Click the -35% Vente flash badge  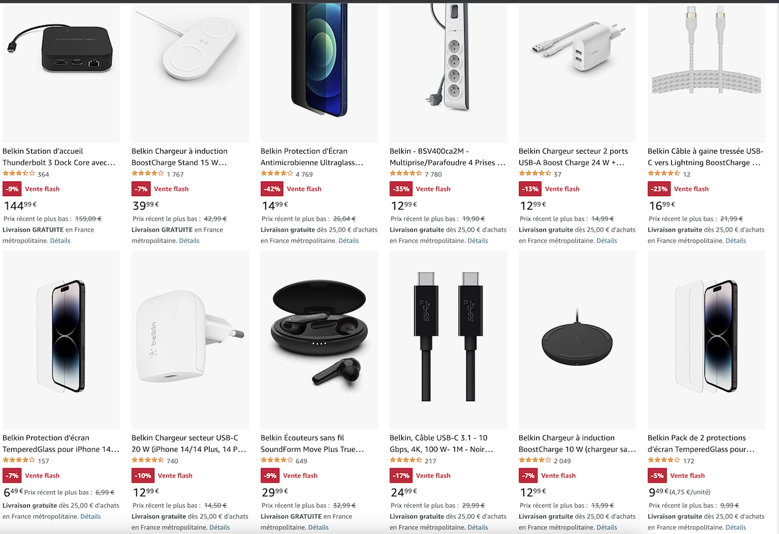(x=400, y=189)
